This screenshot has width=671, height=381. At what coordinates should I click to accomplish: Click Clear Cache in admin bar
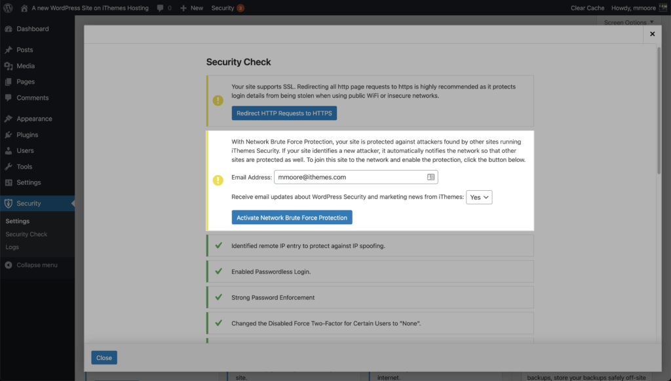click(587, 8)
